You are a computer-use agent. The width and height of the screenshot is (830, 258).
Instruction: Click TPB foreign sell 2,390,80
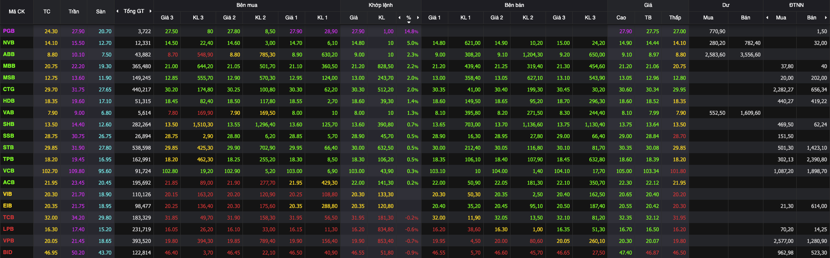click(817, 160)
